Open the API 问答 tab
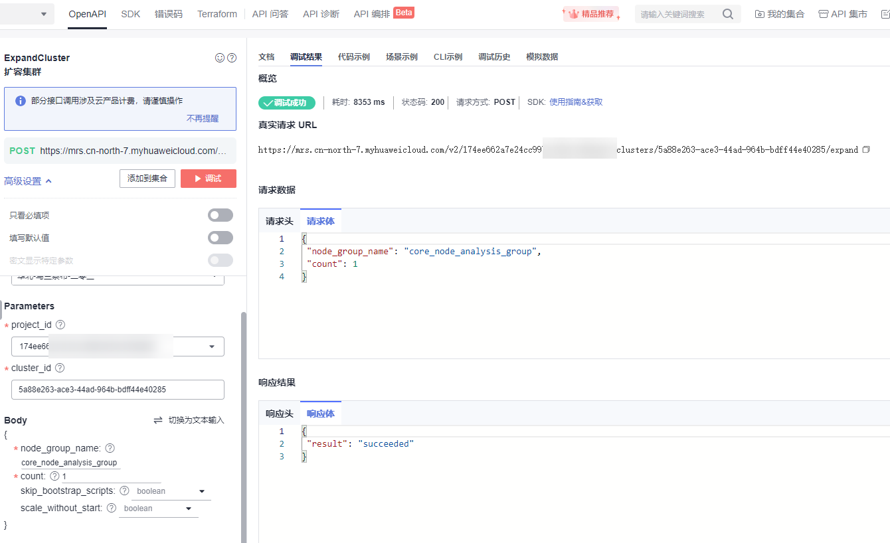Image resolution: width=890 pixels, height=543 pixels. coord(270,14)
